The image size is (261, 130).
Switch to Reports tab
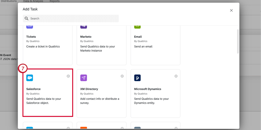[x=55, y=1]
